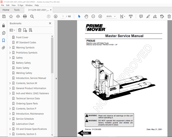Show page thumbnails panel
This screenshot has width=172, height=137.
tap(4, 33)
